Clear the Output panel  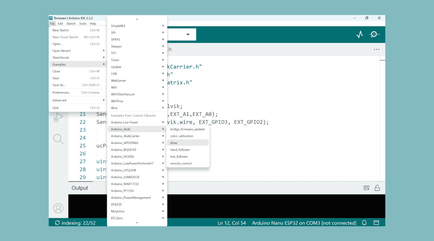coord(366,188)
